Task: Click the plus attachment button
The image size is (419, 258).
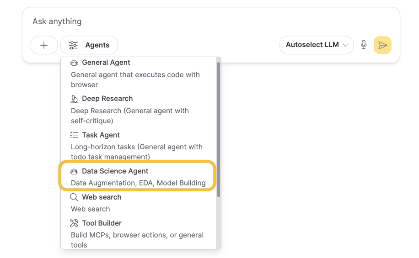Action: (x=44, y=45)
